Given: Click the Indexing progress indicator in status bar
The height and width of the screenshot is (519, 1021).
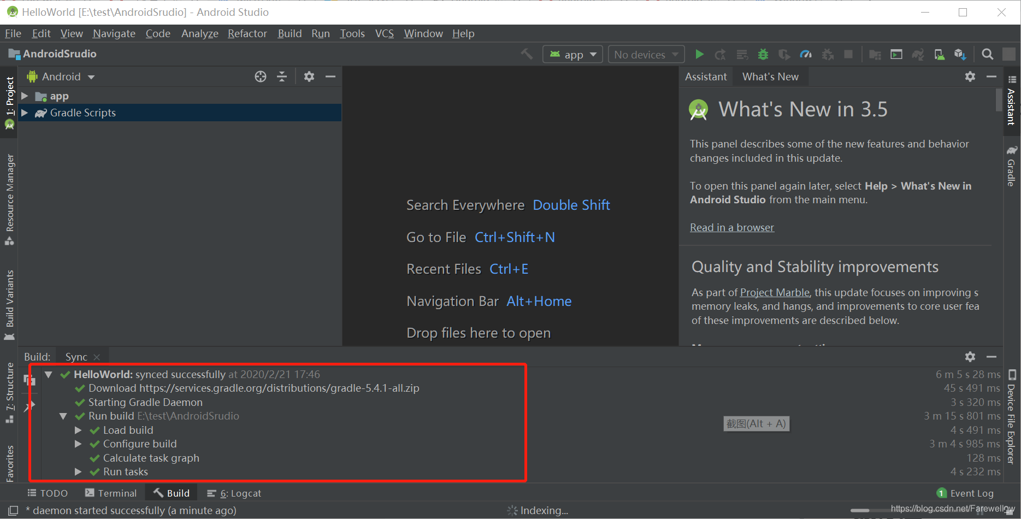Looking at the screenshot, I should (538, 511).
